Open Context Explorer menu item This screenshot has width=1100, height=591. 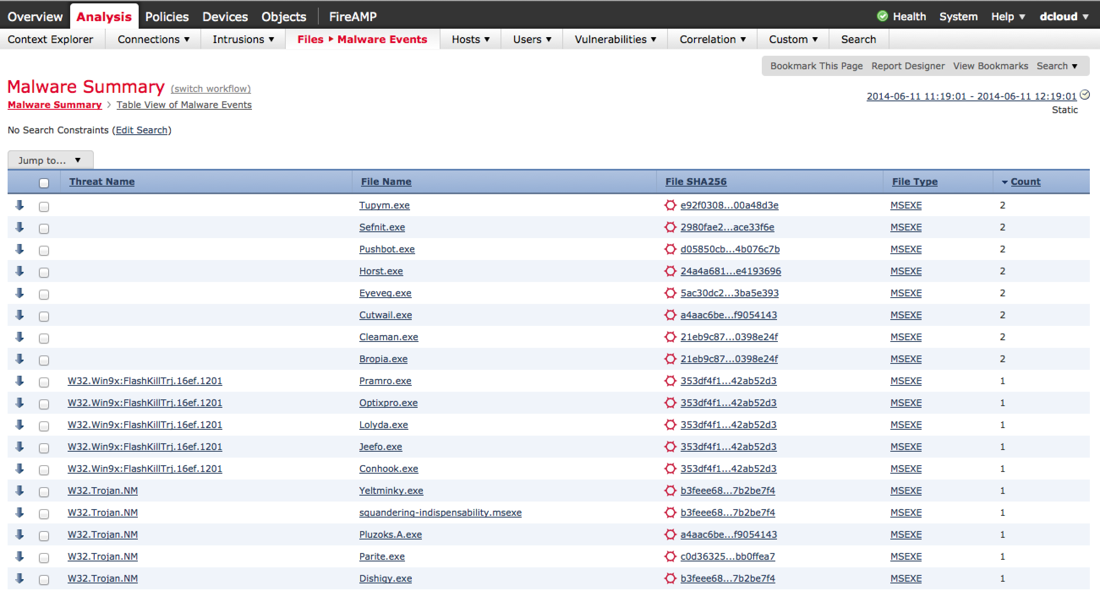(x=50, y=39)
